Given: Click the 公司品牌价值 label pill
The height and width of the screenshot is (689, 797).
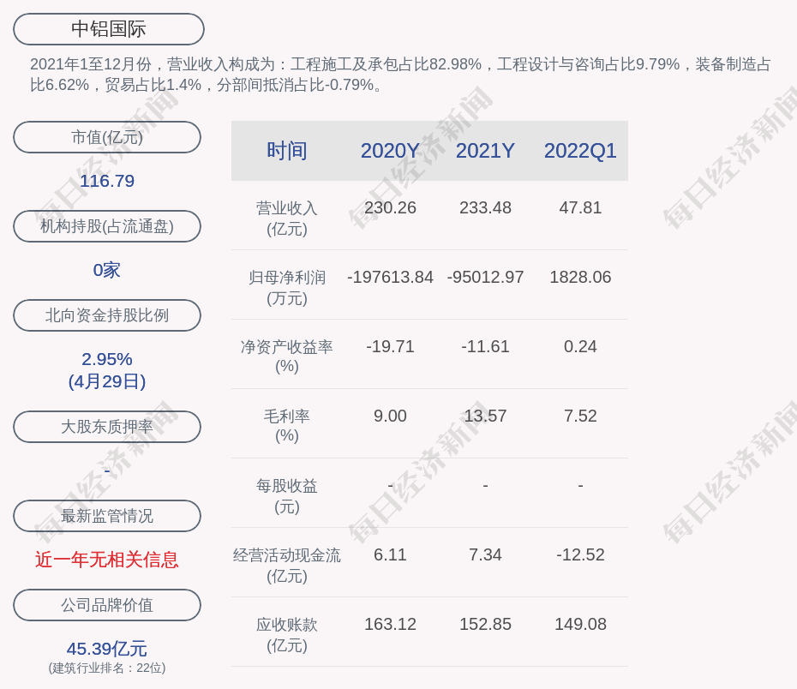Looking at the screenshot, I should pyautogui.click(x=107, y=605).
